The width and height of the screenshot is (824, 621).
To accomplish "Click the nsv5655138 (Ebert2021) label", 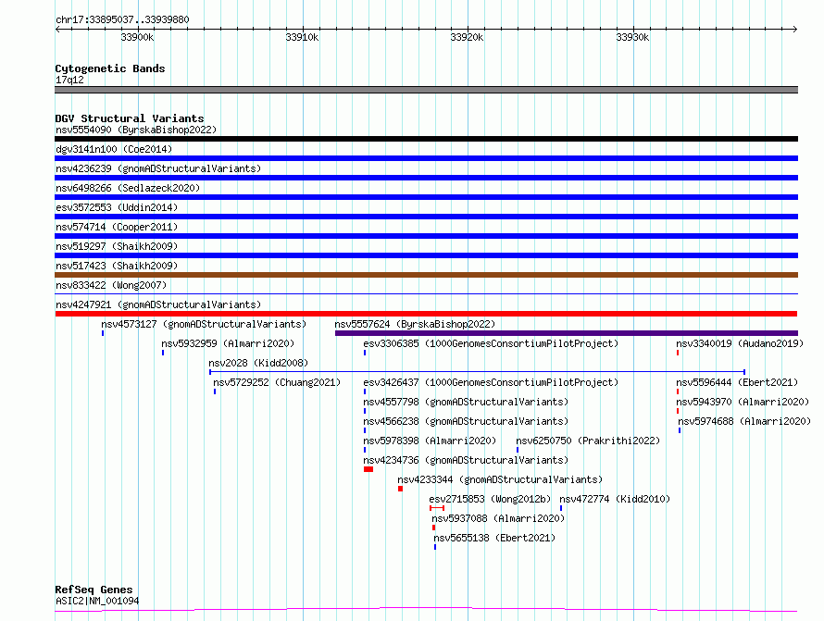I will tap(494, 538).
